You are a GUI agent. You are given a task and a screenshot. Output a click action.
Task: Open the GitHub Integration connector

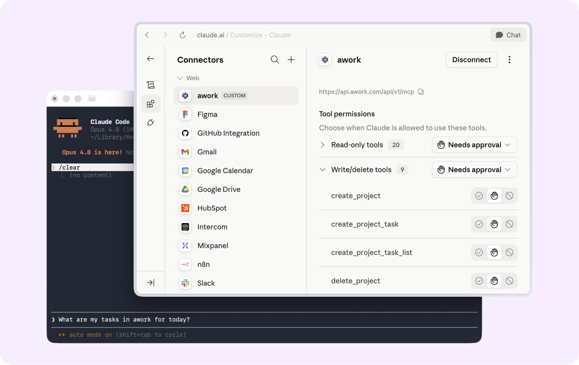point(235,133)
